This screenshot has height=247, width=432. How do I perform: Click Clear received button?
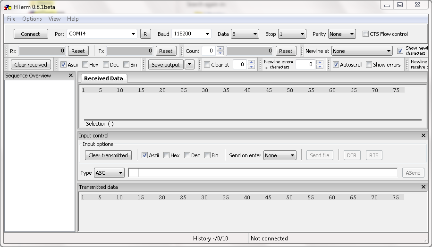click(x=31, y=65)
